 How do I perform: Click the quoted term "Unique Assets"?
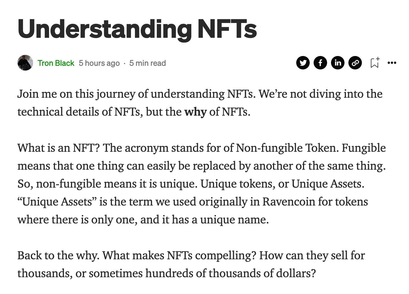57,202
